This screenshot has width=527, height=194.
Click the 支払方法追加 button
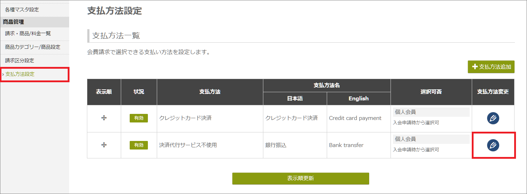[491, 67]
